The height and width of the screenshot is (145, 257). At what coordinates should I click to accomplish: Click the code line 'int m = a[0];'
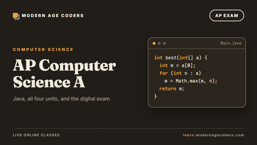pos(177,65)
